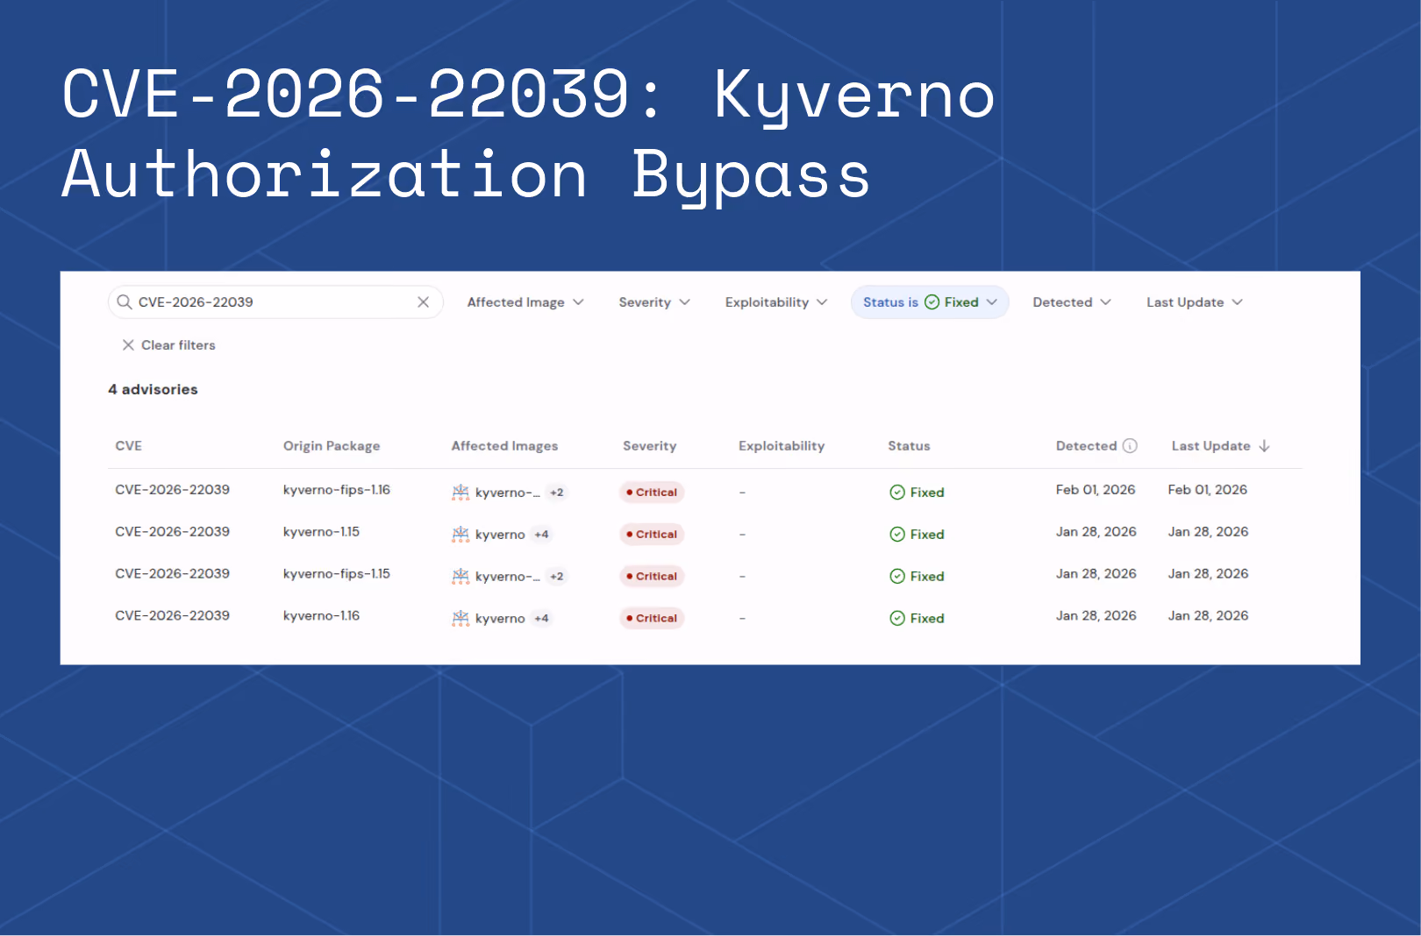Click Critical badge in kyverno-1.16 row
This screenshot has height=936, width=1421.
652,619
